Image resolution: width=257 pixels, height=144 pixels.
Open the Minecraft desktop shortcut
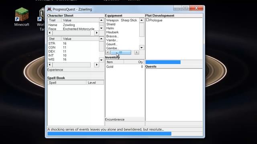[x=22, y=17]
